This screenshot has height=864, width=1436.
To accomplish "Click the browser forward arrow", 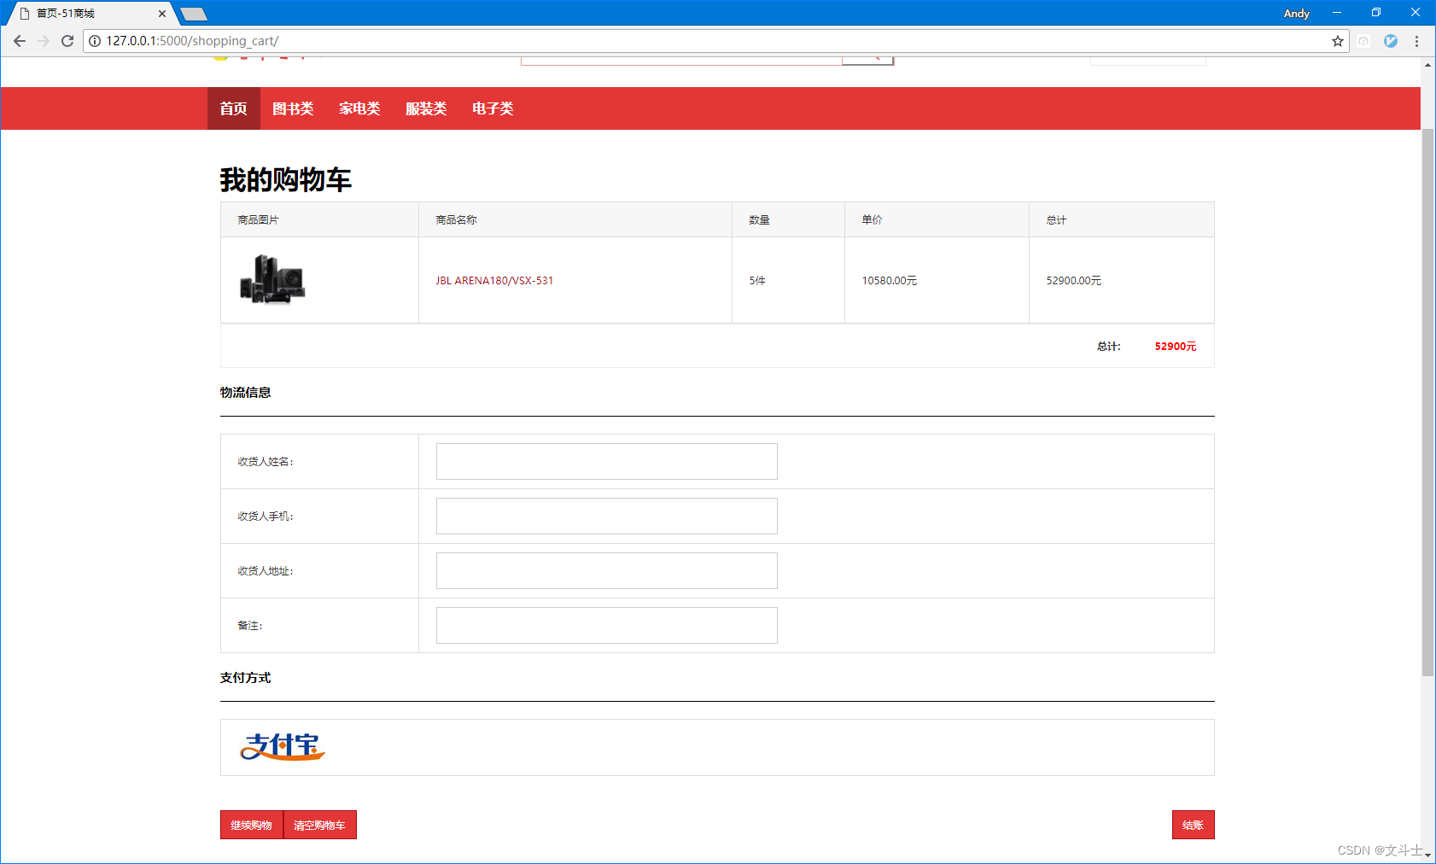I will point(43,41).
